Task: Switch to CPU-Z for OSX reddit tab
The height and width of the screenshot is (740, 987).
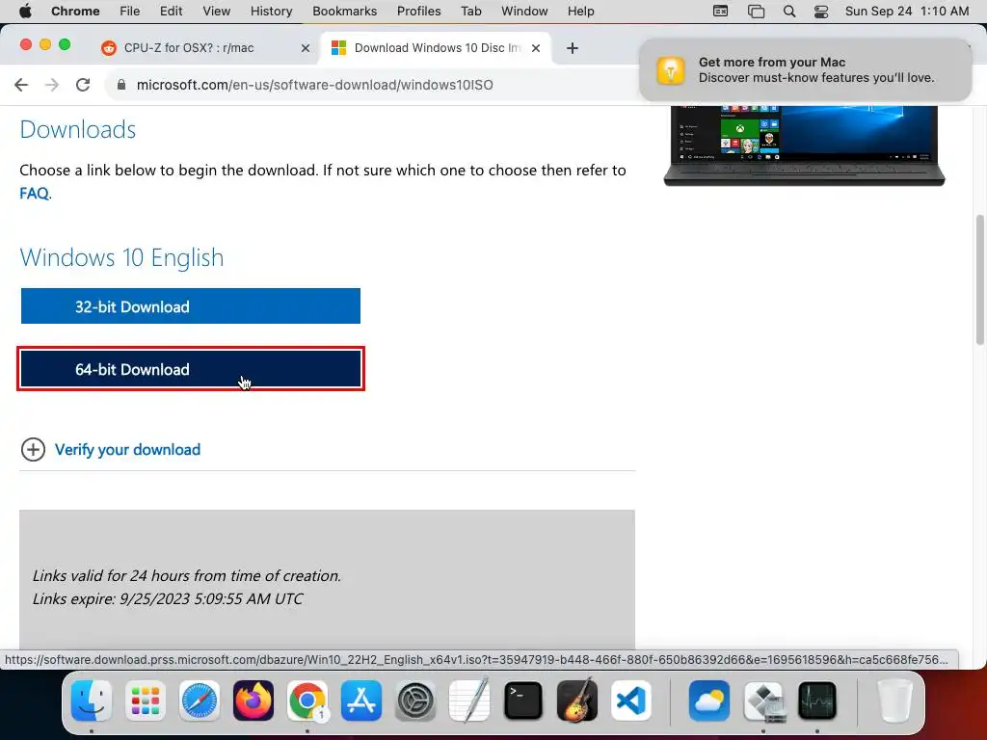Action: pos(206,48)
